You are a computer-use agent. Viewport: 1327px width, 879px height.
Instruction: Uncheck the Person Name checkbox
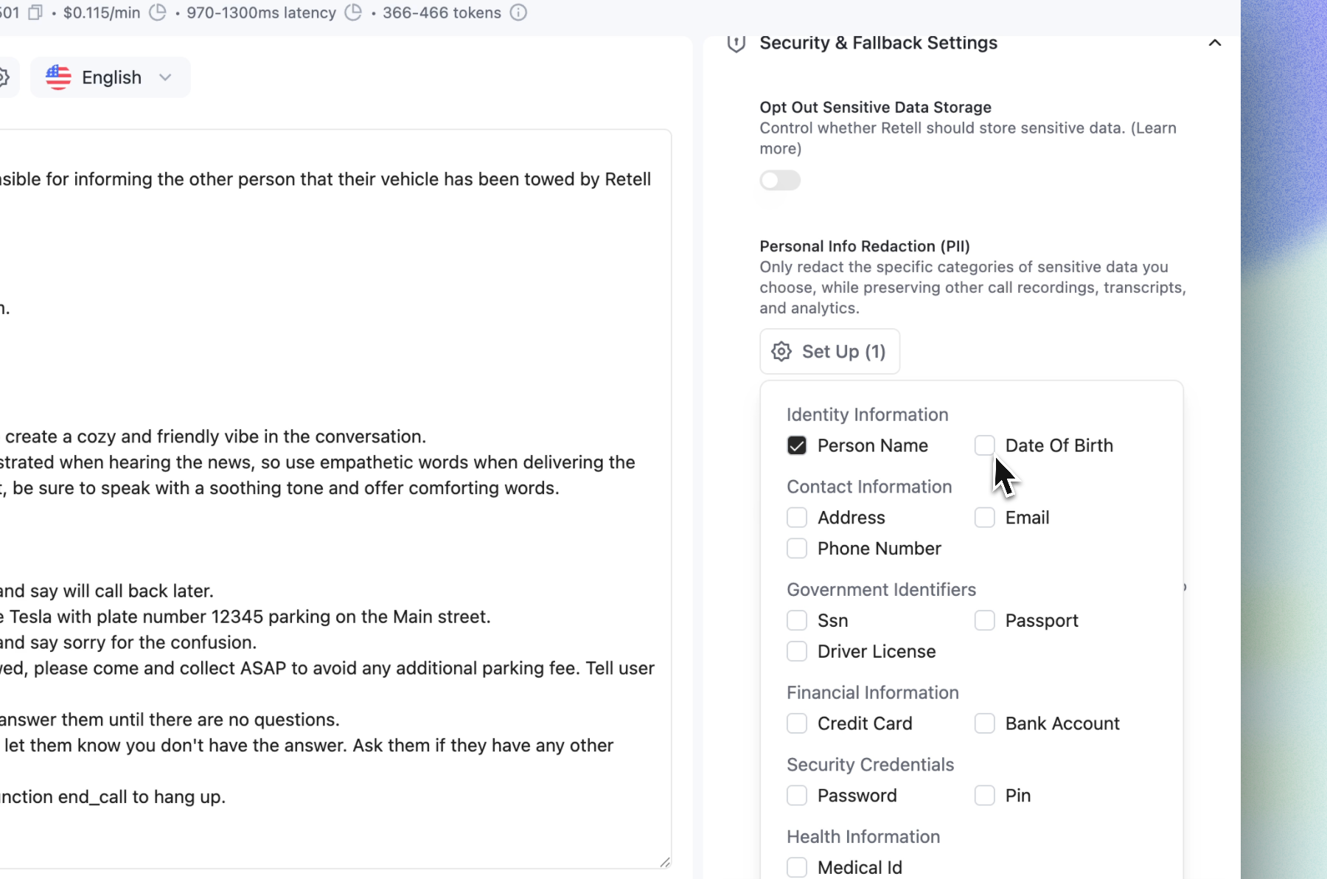tap(797, 445)
